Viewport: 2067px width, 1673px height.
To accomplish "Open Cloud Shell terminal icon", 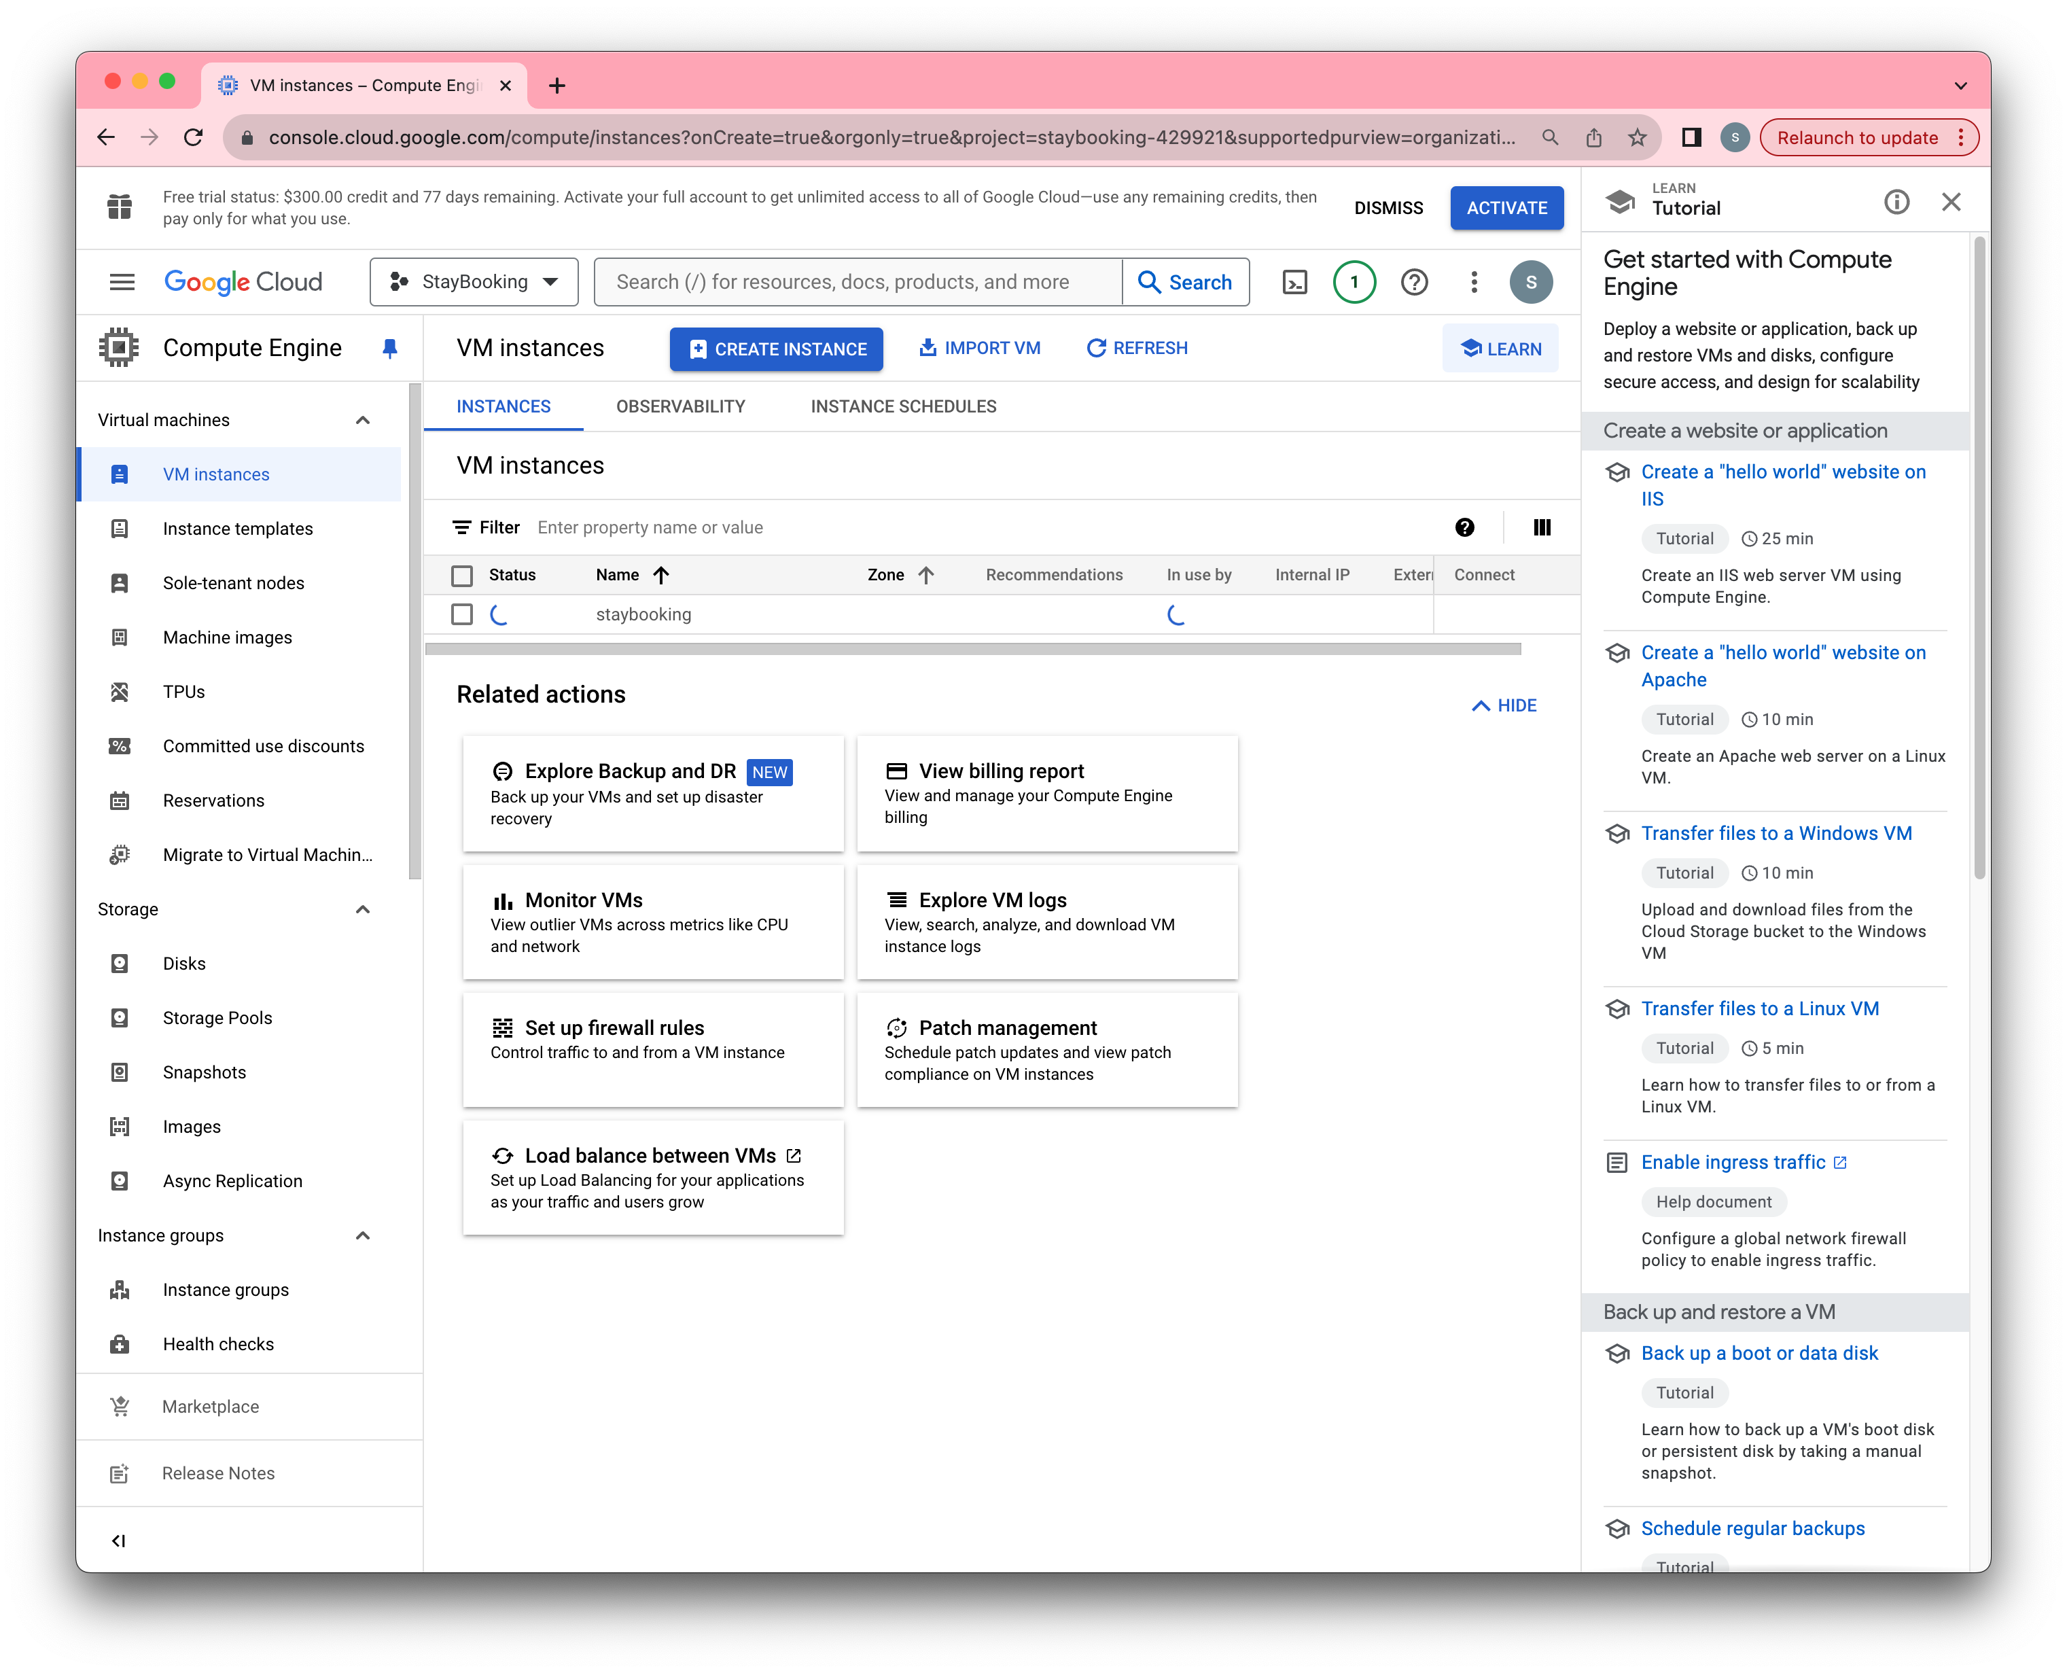I will (1294, 283).
